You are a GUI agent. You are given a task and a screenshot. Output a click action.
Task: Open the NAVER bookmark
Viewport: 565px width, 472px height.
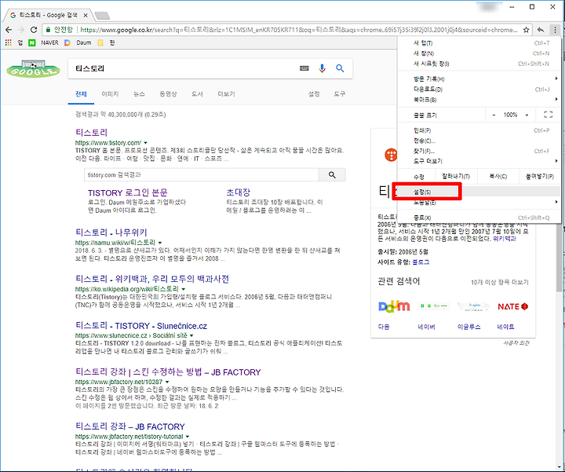point(44,42)
